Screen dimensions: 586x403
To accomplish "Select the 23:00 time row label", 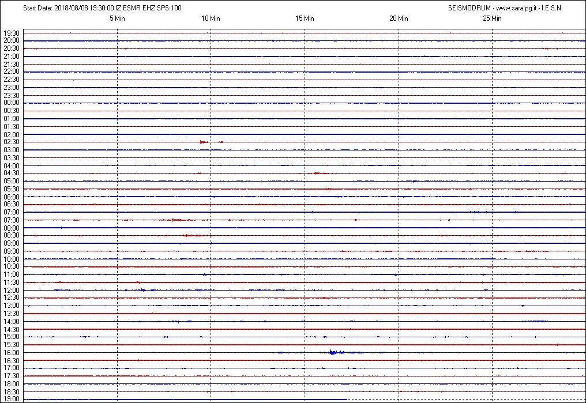I will (x=12, y=88).
